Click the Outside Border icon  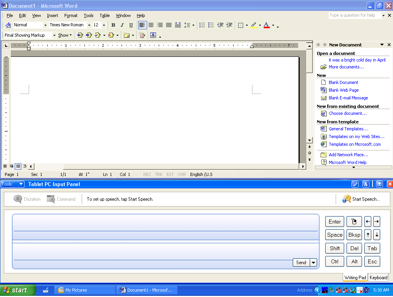click(240, 25)
